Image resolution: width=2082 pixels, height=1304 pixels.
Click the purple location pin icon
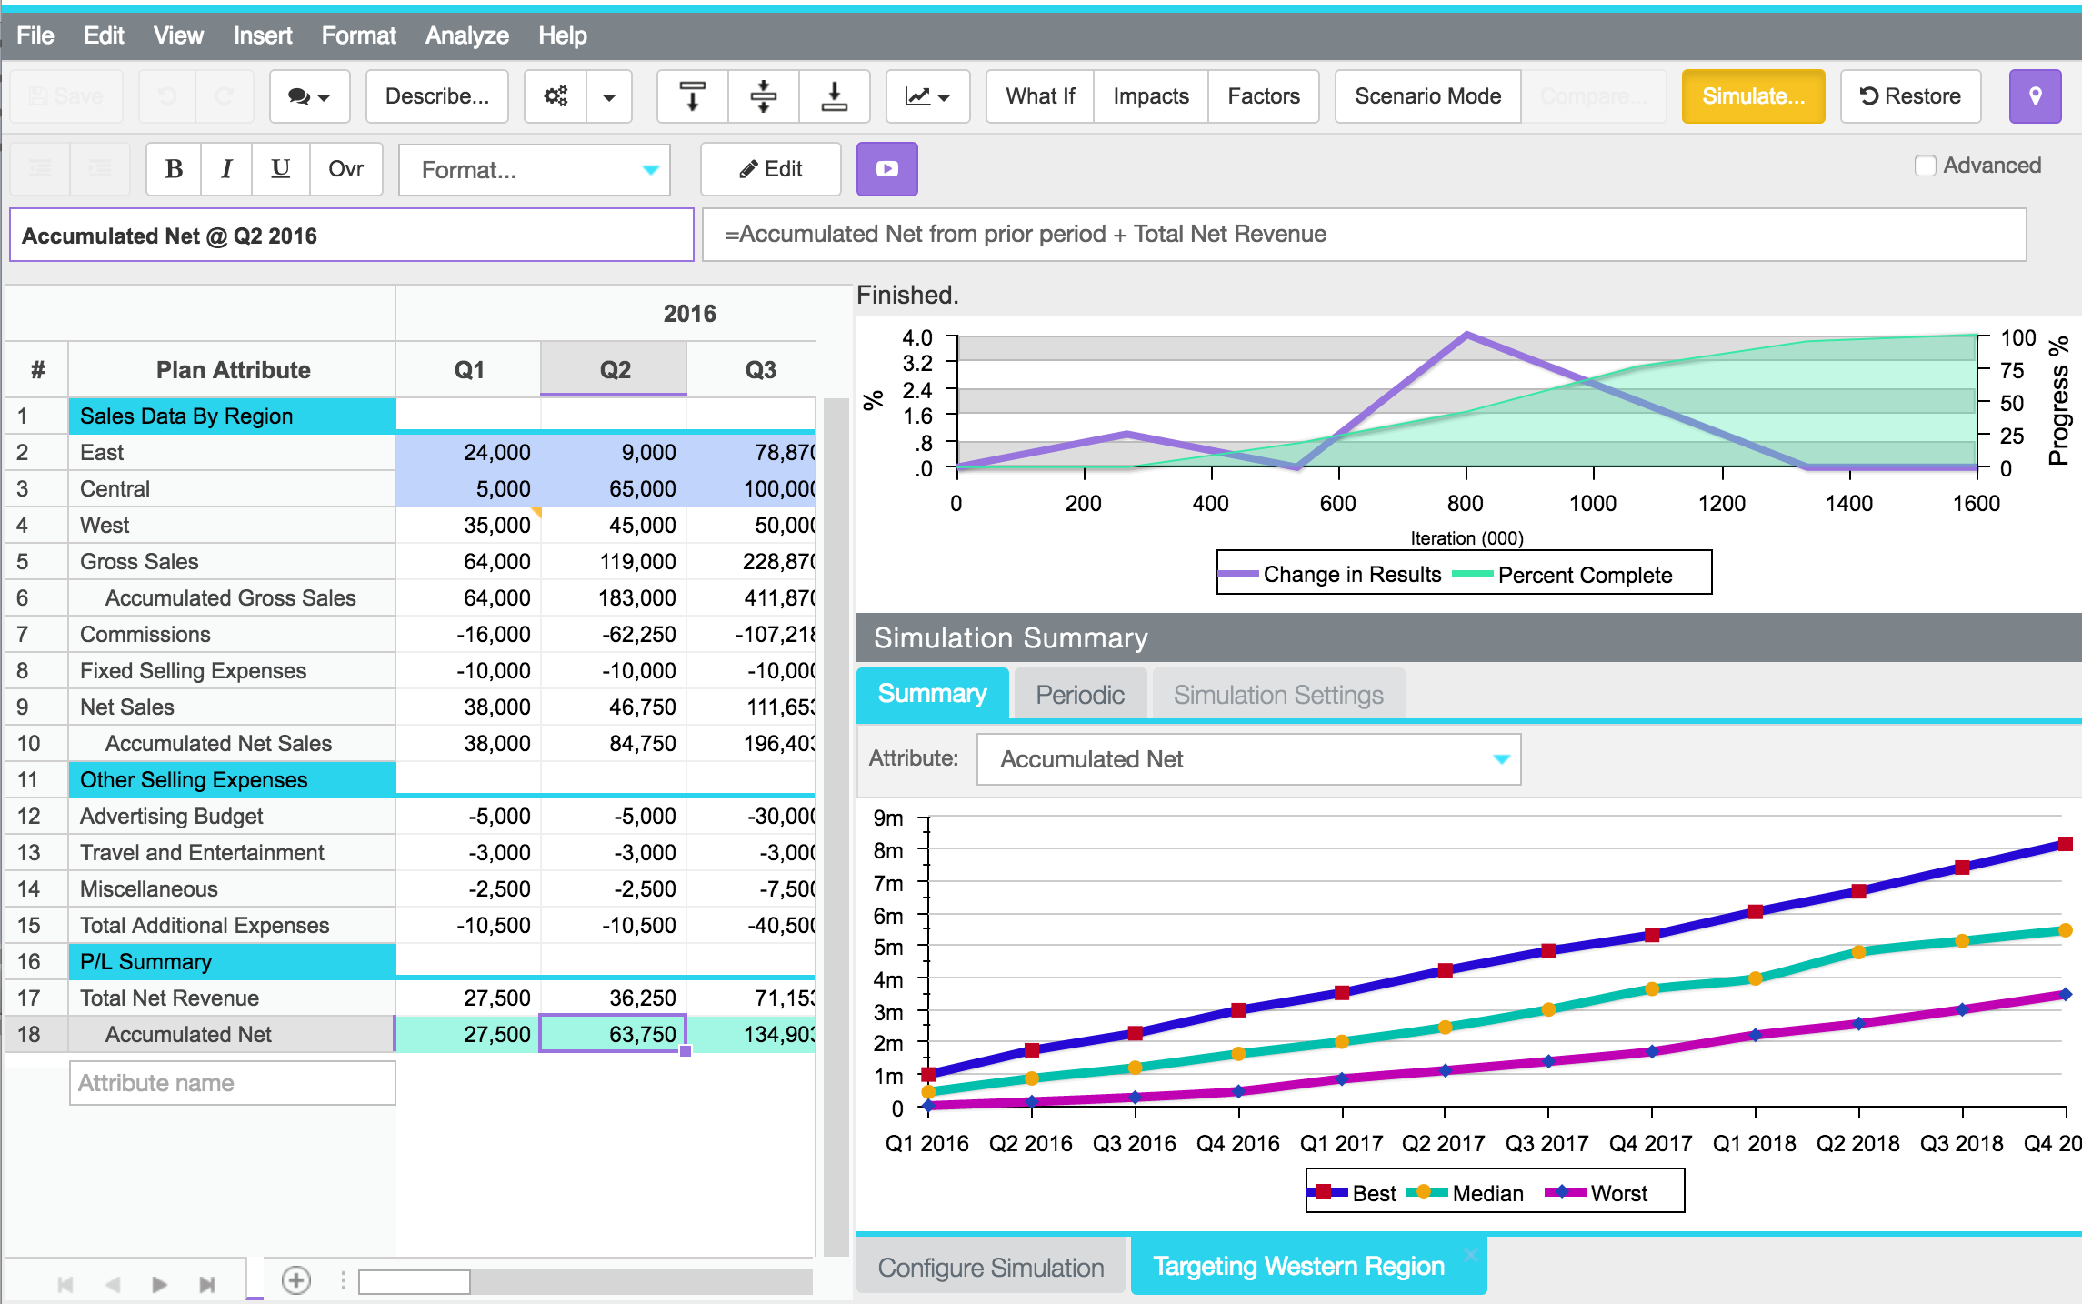pyautogui.click(x=2035, y=96)
